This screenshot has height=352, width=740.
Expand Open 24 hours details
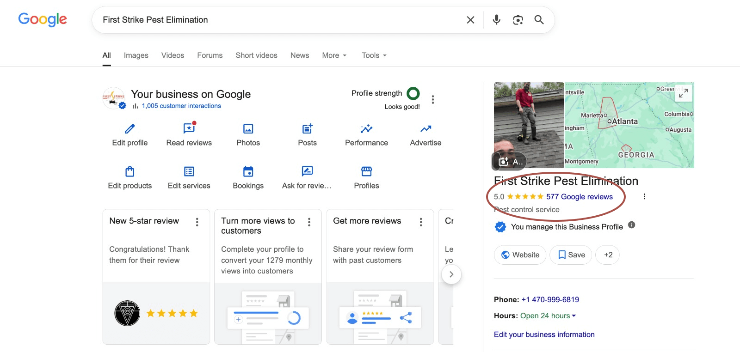tap(548, 316)
